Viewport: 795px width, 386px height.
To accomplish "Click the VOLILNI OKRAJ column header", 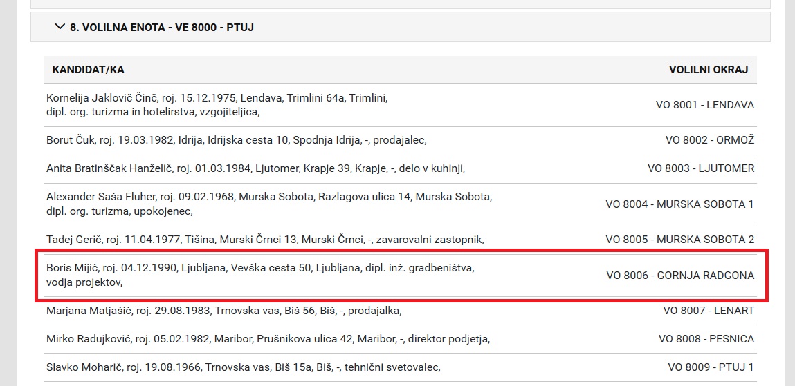I will tap(709, 70).
